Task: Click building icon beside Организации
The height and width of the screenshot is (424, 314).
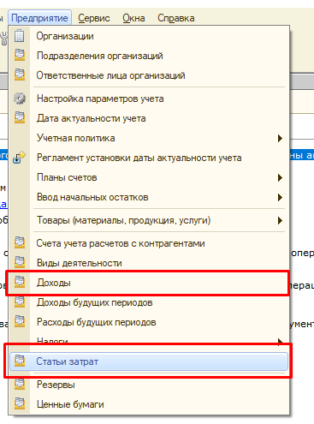Action: pyautogui.click(x=20, y=36)
